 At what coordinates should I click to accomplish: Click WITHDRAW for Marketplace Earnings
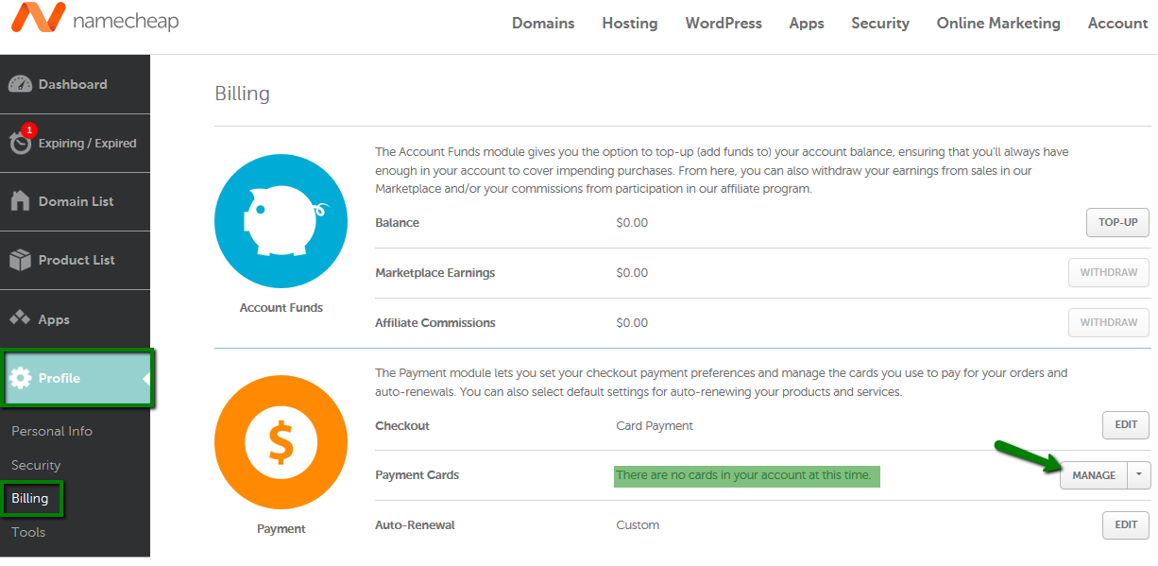click(1109, 273)
